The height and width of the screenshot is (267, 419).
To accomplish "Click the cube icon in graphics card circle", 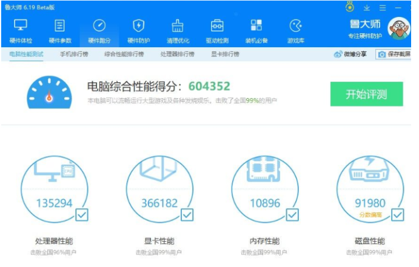I will click(x=159, y=168).
